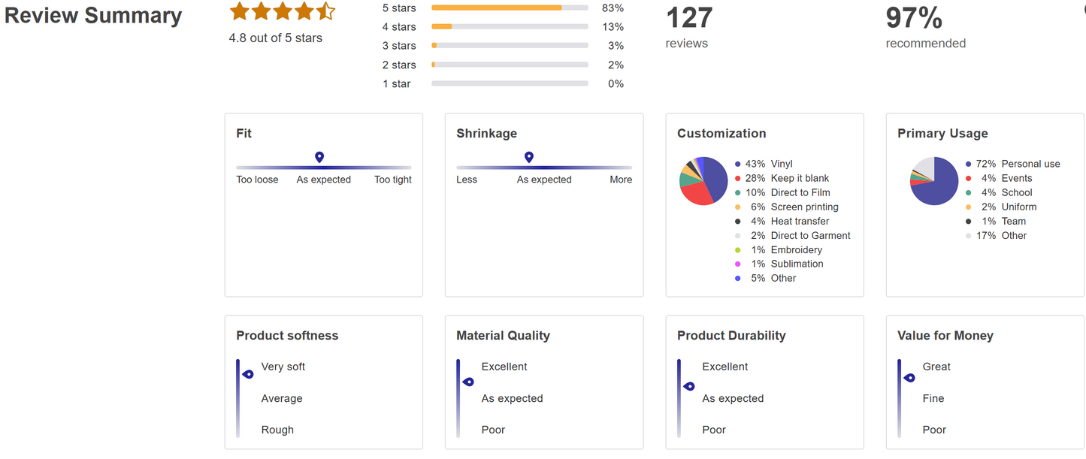The image size is (1086, 459).
Task: Click the 1 star filter label
Action: tap(397, 84)
